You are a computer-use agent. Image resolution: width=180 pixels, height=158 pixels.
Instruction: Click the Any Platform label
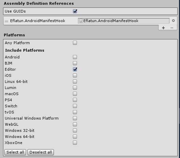(17, 43)
